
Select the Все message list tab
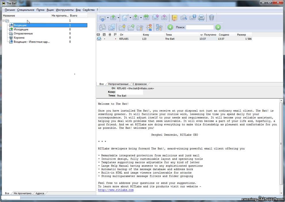point(101,84)
